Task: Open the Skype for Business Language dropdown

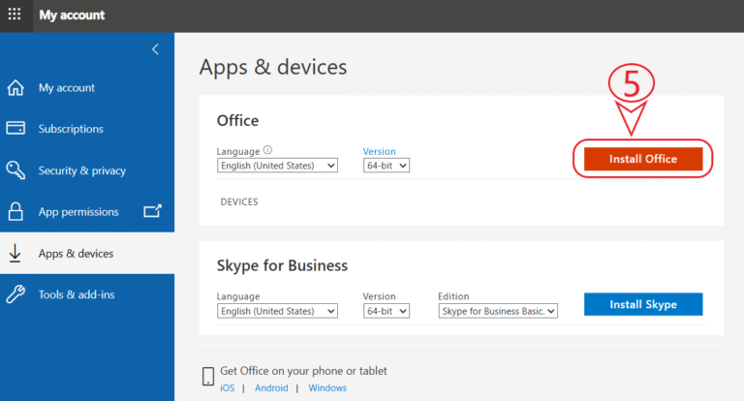Action: (x=277, y=311)
